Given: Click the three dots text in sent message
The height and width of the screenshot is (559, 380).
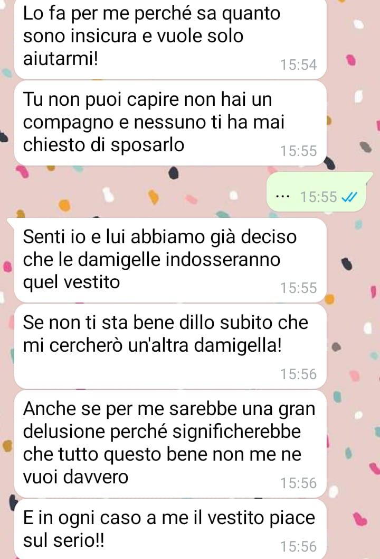Looking at the screenshot, I should (x=283, y=196).
